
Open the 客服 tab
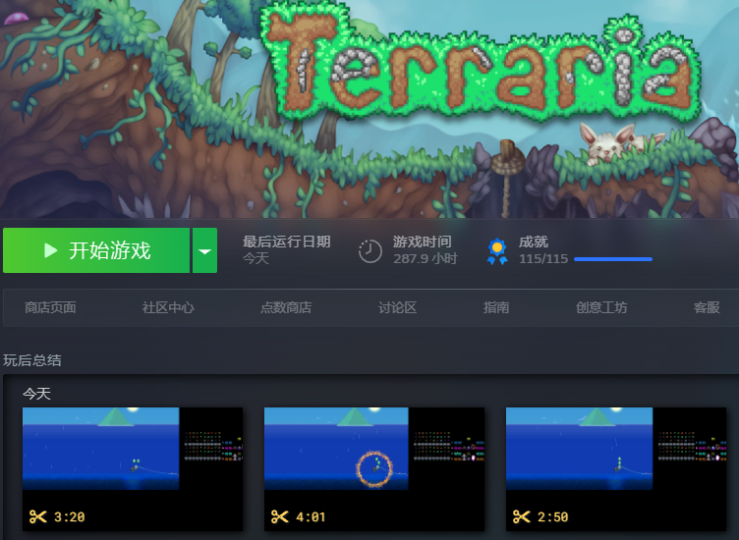707,308
